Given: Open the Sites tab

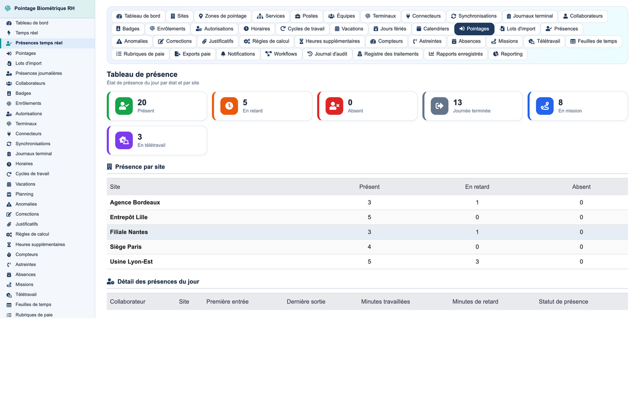Looking at the screenshot, I should click(179, 16).
